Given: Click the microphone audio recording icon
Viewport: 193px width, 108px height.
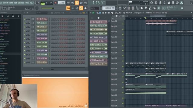Looking at the screenshot, I should pos(160,3).
